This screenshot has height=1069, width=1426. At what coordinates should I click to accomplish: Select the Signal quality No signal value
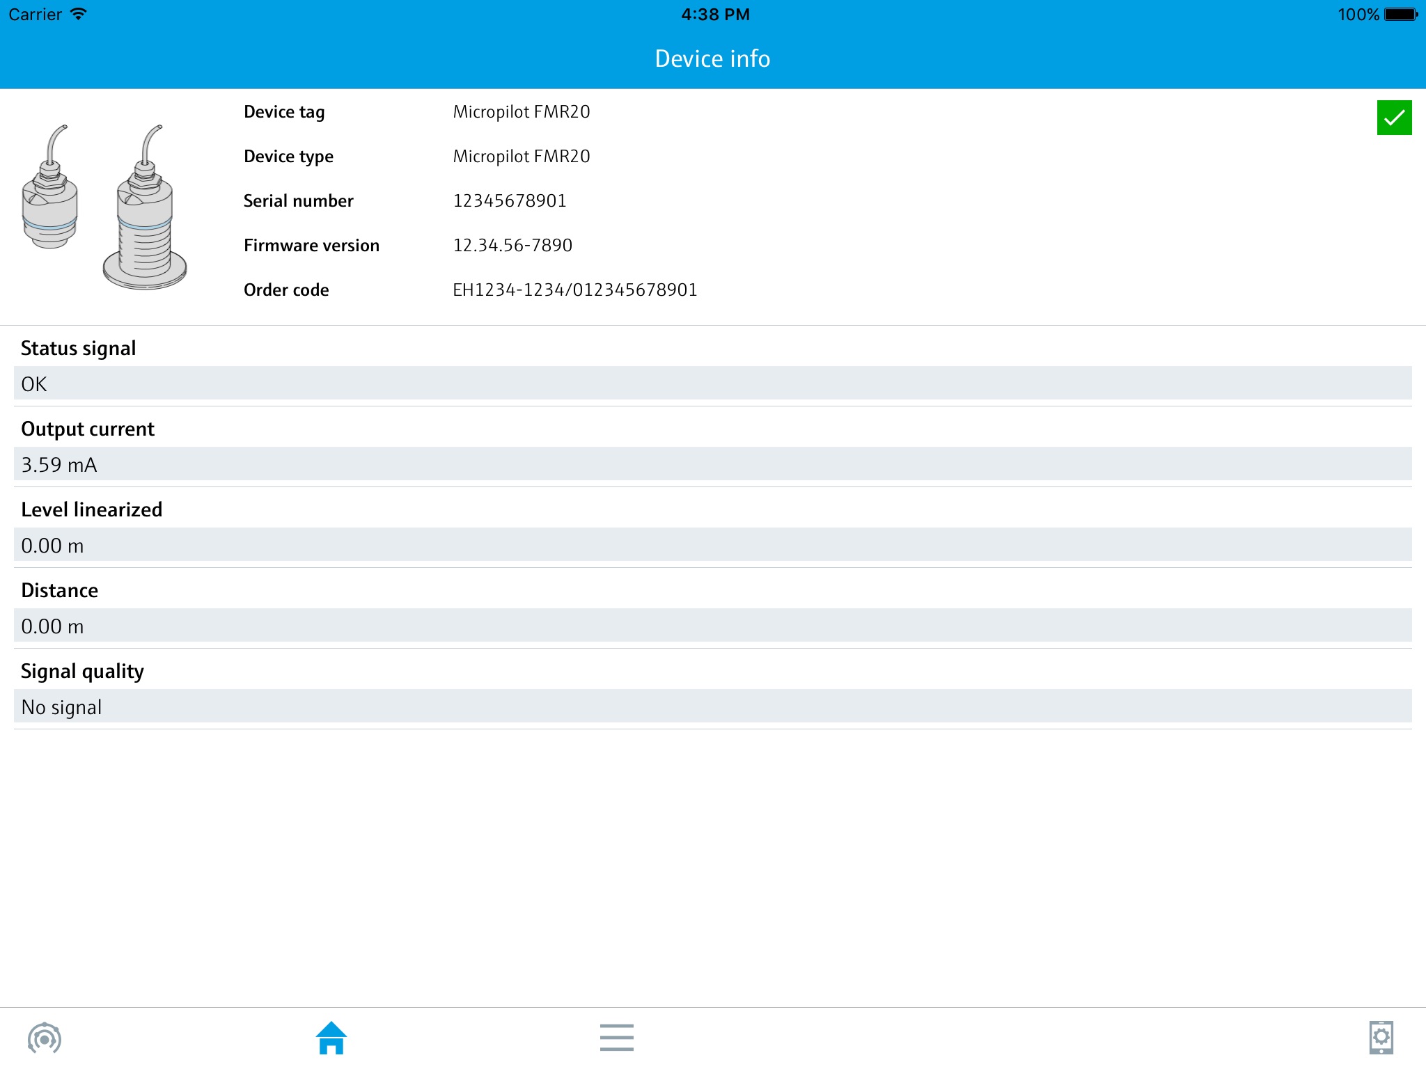click(713, 706)
